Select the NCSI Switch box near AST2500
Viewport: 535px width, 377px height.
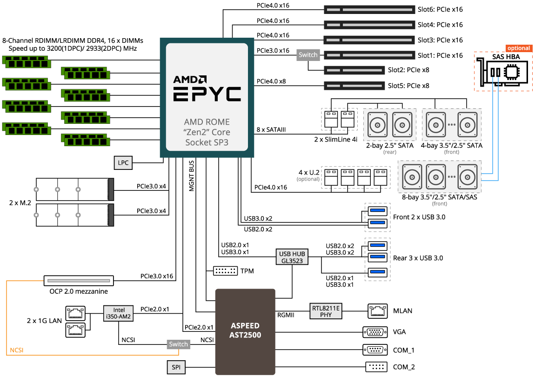[x=179, y=344]
